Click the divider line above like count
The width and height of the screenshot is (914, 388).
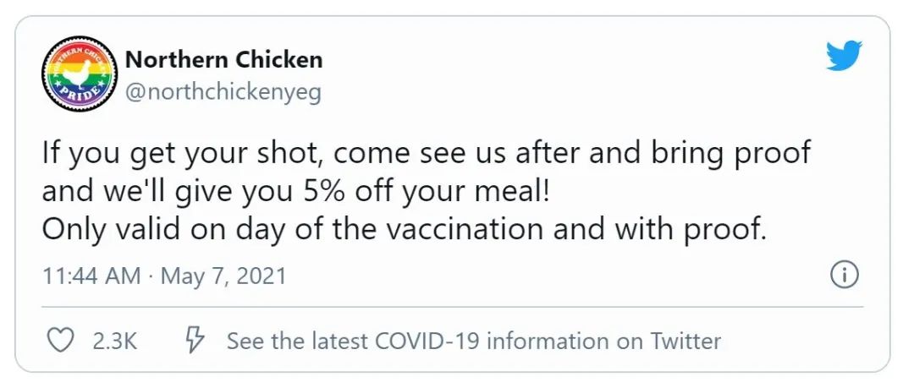(x=452, y=307)
